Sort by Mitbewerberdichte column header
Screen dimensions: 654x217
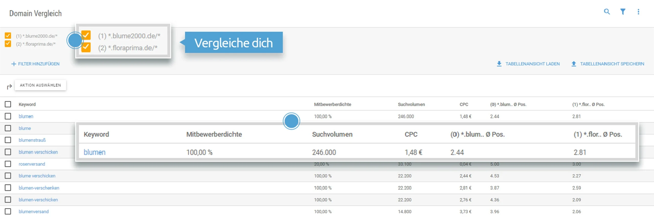pos(332,104)
